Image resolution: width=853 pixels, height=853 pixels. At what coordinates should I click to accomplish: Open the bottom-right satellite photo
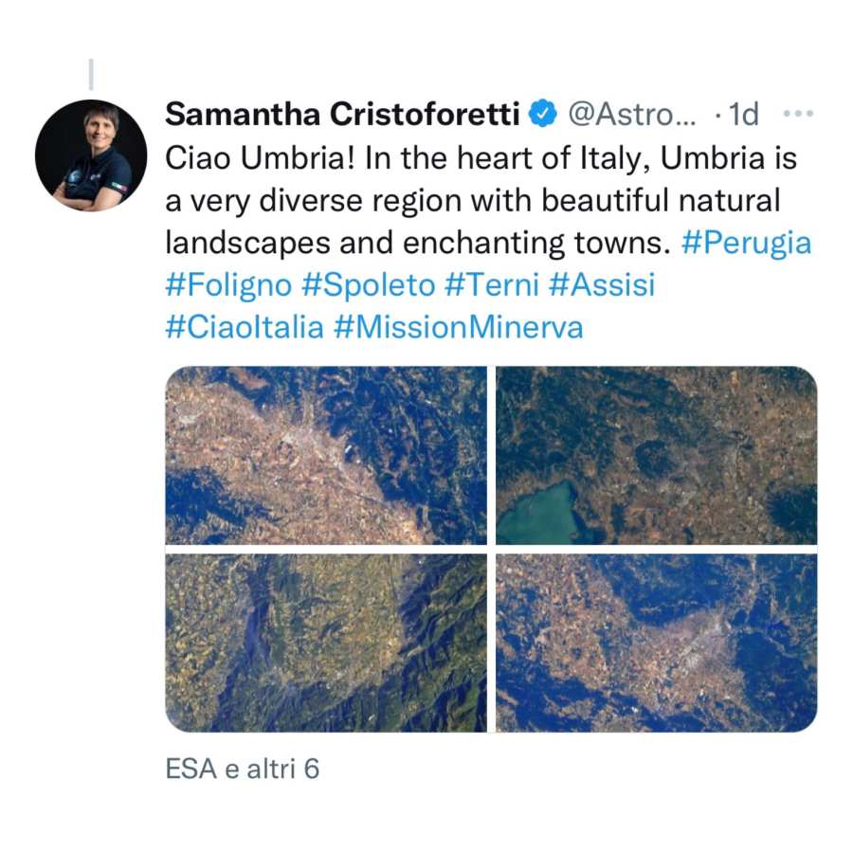[656, 643]
